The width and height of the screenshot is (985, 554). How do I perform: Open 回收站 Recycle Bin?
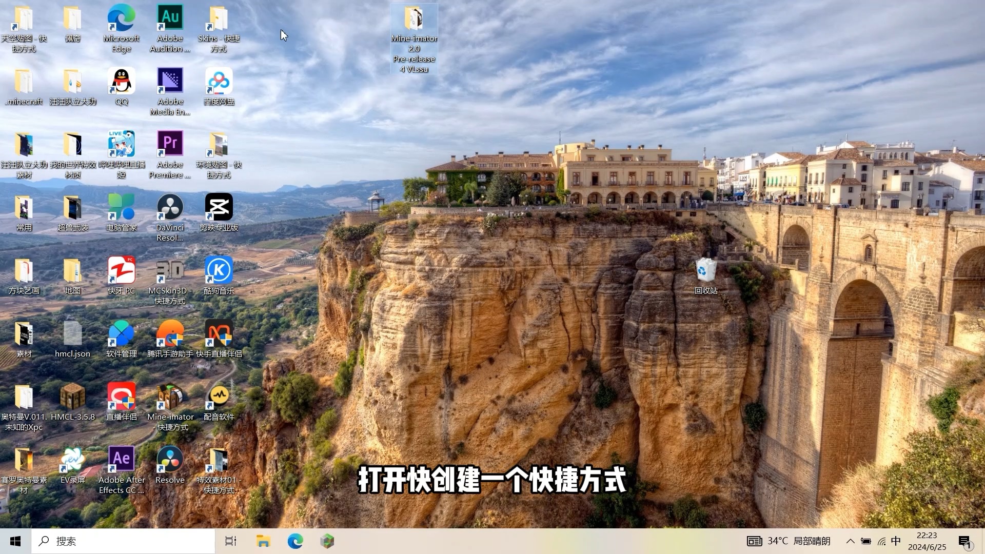tap(704, 270)
